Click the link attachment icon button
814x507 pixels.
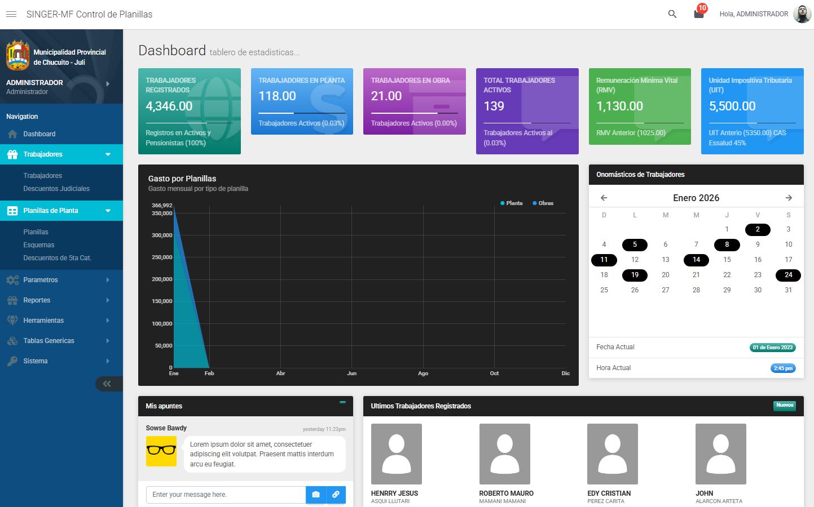[x=336, y=495]
